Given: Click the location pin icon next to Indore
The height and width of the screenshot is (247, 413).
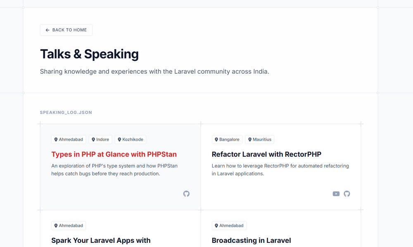Looking at the screenshot, I should coord(93,140).
